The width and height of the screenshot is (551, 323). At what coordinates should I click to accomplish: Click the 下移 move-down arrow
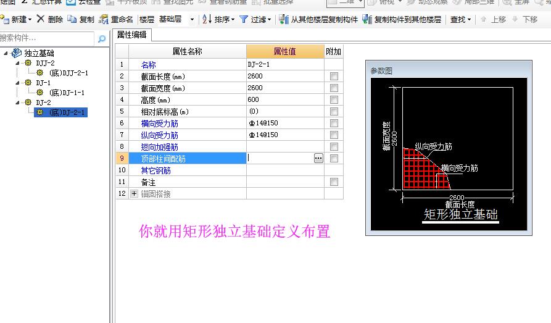point(515,19)
